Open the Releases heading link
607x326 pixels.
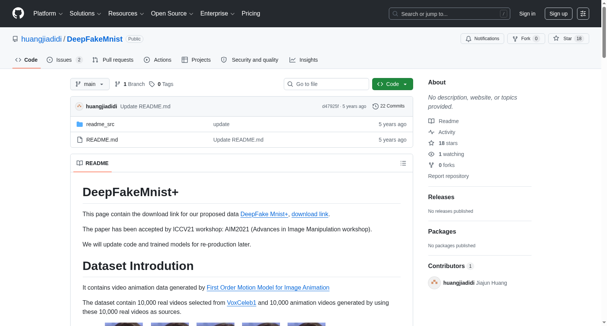tap(441, 197)
